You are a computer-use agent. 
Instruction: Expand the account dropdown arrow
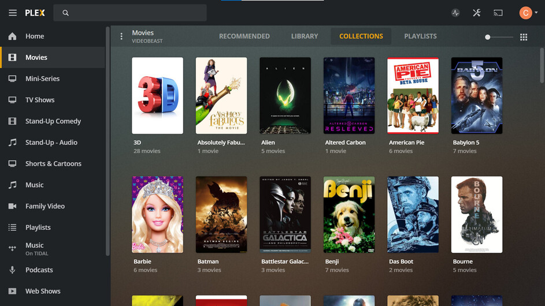[x=536, y=13]
